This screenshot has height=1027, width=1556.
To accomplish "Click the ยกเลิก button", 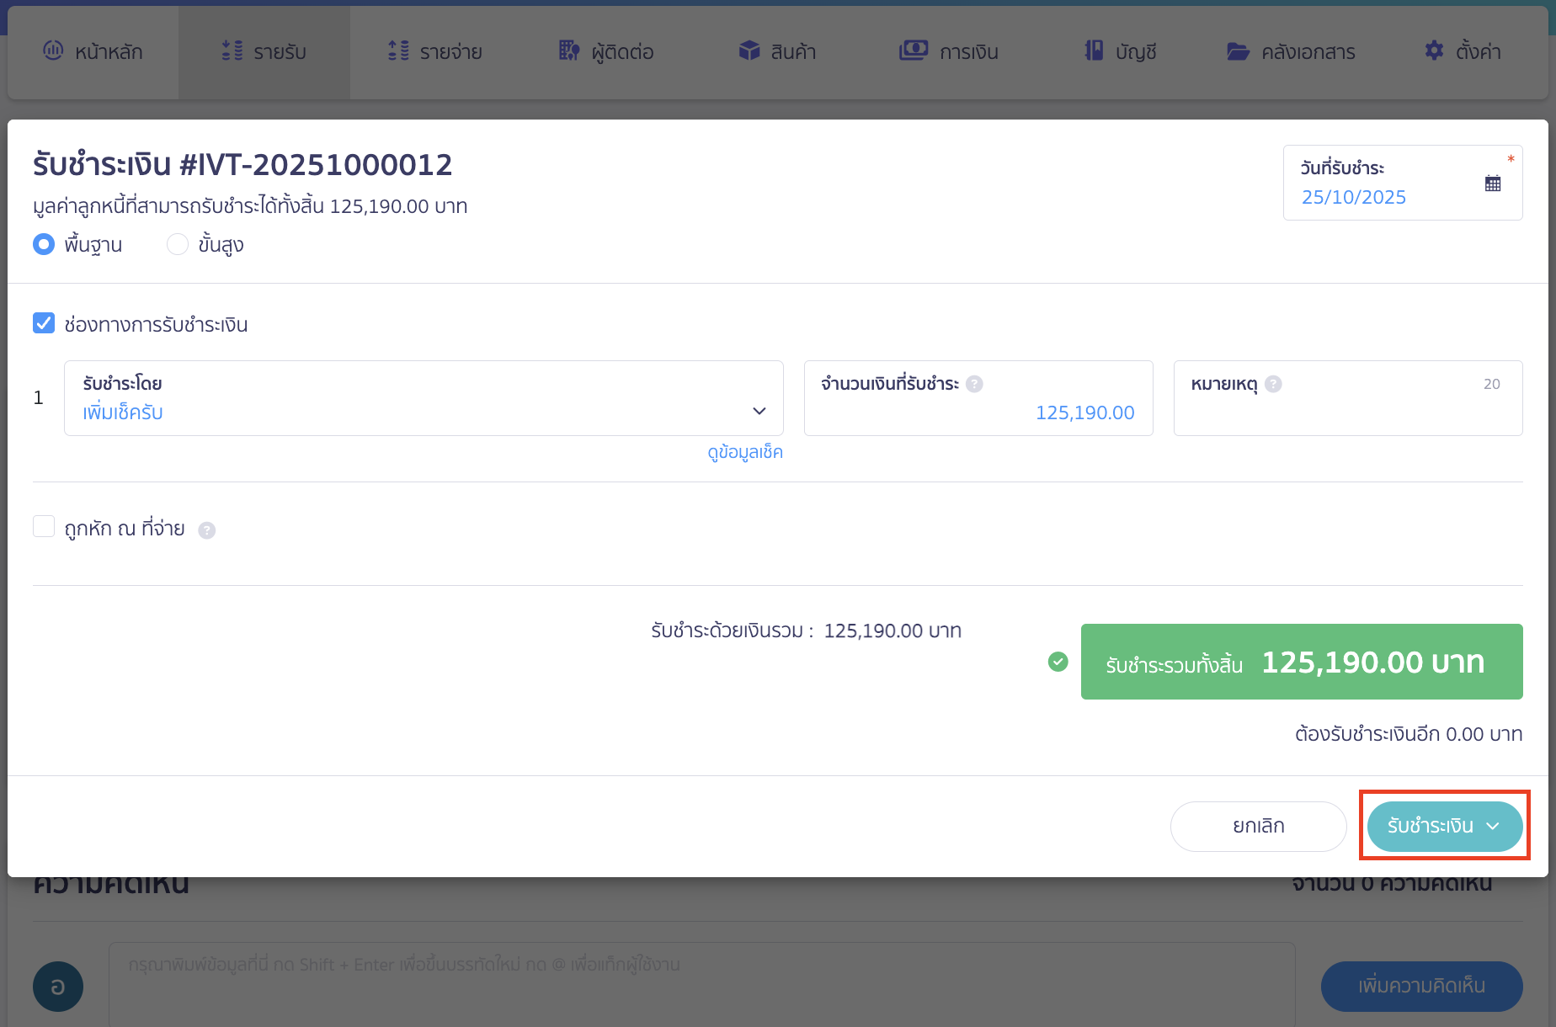I will (1258, 826).
